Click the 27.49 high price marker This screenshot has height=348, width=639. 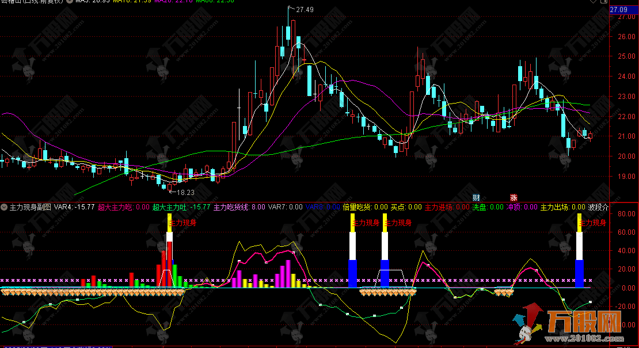point(305,10)
